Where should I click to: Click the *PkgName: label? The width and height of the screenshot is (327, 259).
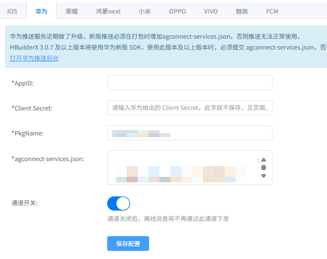[x=28, y=133]
